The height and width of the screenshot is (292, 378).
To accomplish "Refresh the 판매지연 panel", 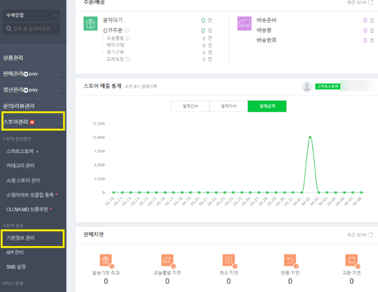I will click(x=370, y=235).
